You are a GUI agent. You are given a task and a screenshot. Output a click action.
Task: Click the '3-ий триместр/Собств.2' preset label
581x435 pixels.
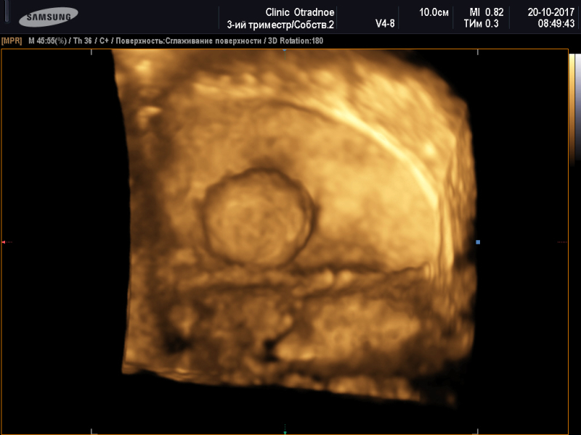coord(280,25)
